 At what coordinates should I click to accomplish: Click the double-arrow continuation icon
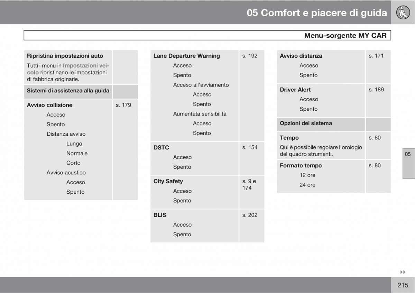pyautogui.click(x=402, y=272)
